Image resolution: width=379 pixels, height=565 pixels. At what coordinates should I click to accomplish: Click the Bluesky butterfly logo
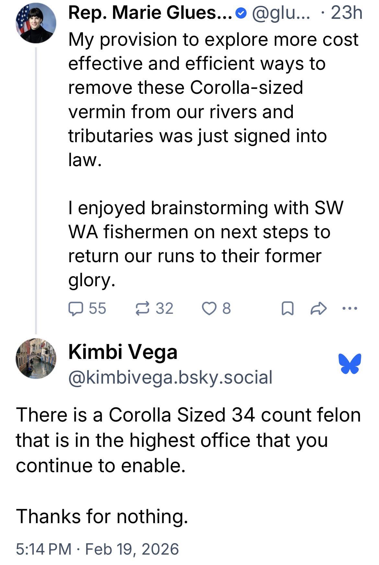click(x=350, y=363)
